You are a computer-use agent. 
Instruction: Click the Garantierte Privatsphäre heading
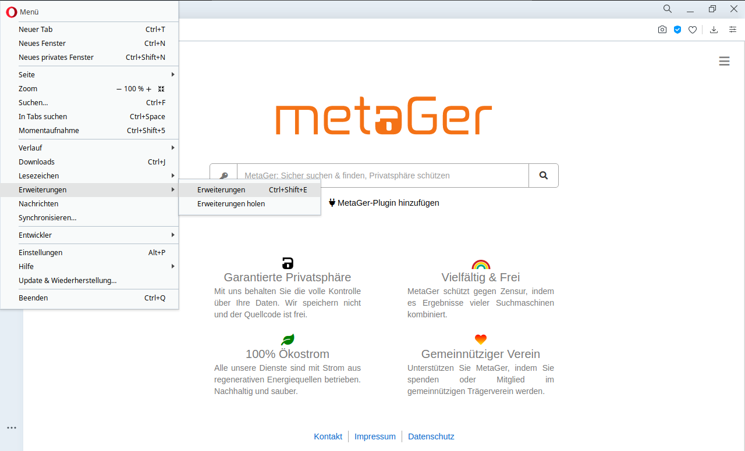(288, 277)
